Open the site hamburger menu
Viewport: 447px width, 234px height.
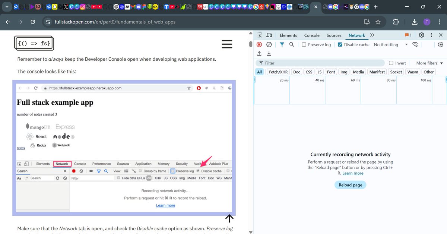coord(227,44)
